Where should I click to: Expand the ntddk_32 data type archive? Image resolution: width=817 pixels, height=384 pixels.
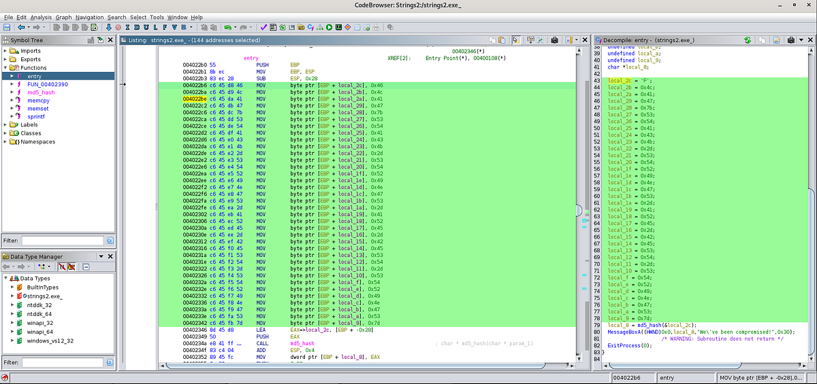[x=12, y=305]
